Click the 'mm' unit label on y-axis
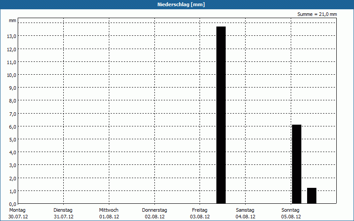The image size is (354, 221). pos(12,21)
